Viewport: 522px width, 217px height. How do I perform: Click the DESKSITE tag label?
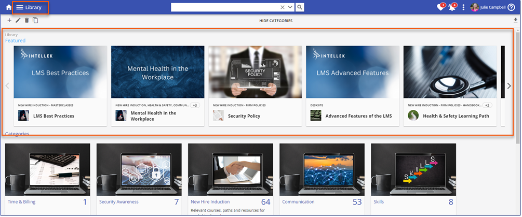pyautogui.click(x=317, y=105)
